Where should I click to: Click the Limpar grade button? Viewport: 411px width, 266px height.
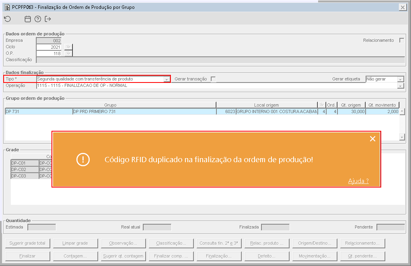point(75,243)
